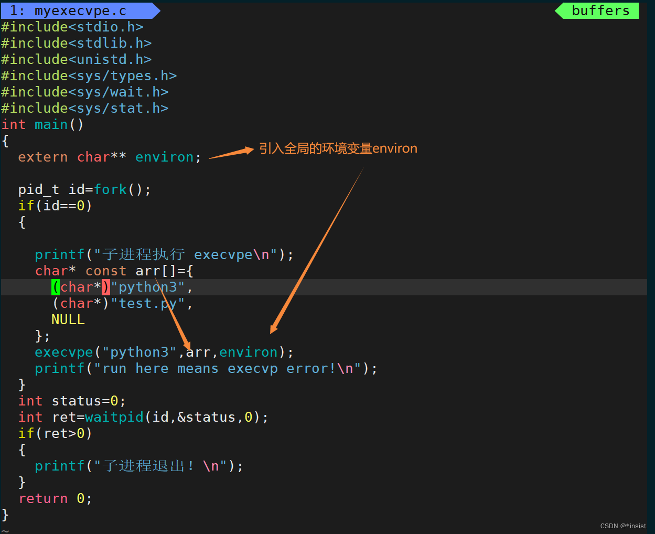Click the waitpid call on ret line

(x=114, y=417)
